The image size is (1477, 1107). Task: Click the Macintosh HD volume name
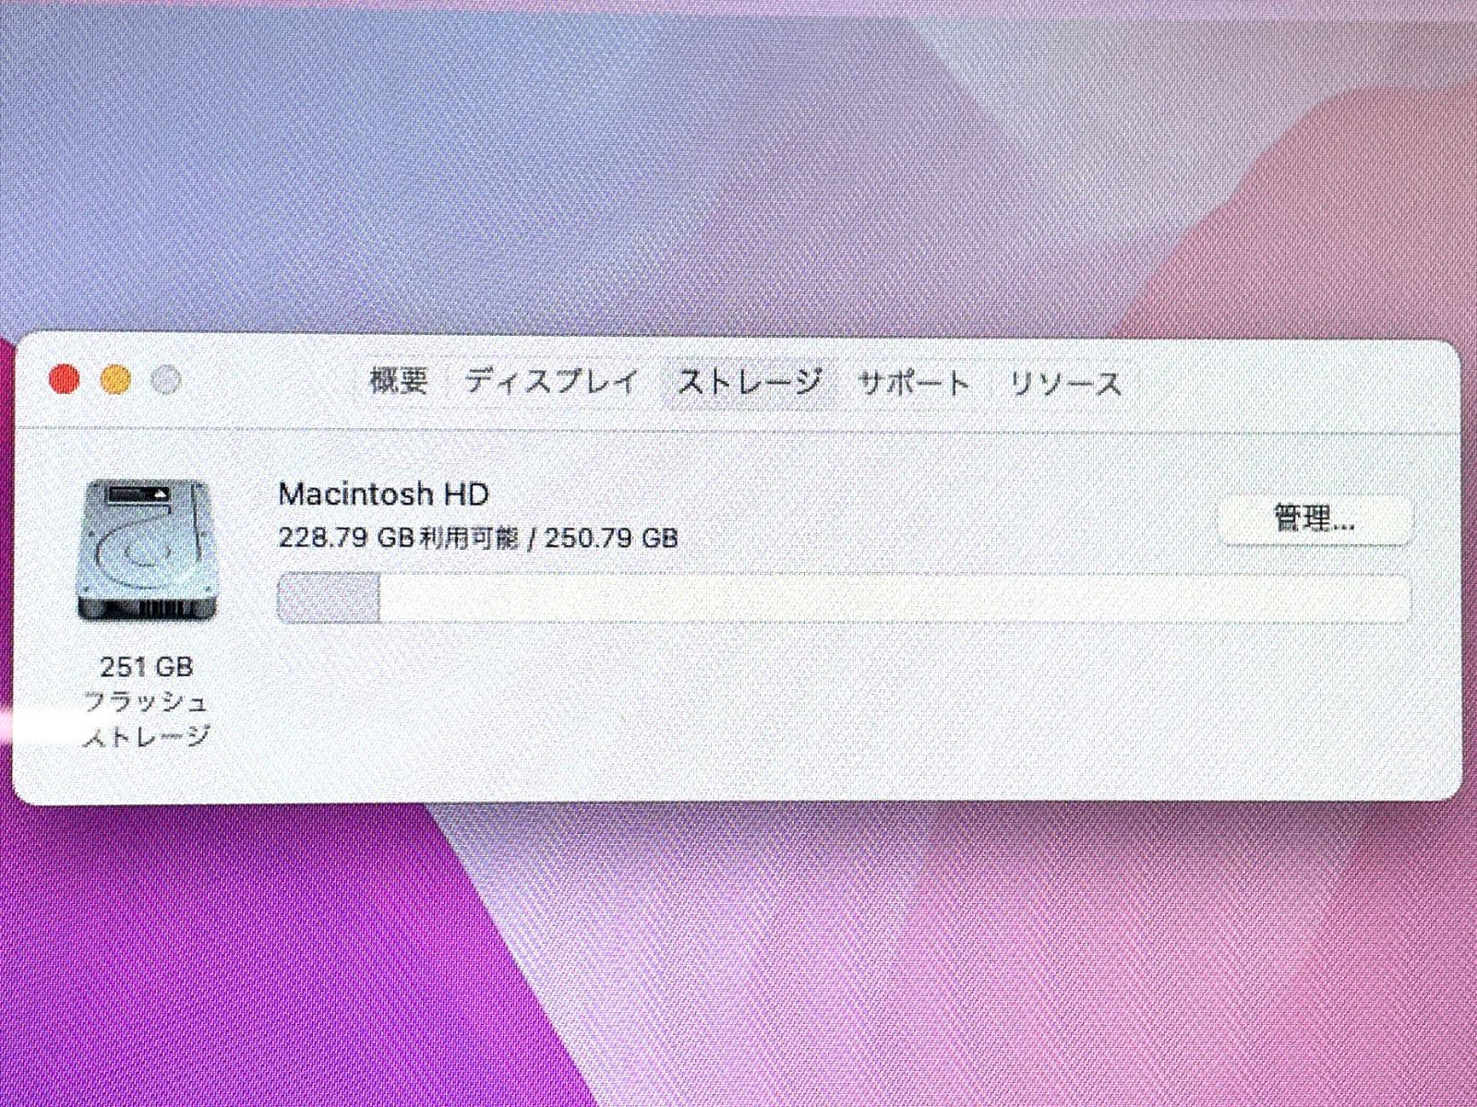point(383,494)
